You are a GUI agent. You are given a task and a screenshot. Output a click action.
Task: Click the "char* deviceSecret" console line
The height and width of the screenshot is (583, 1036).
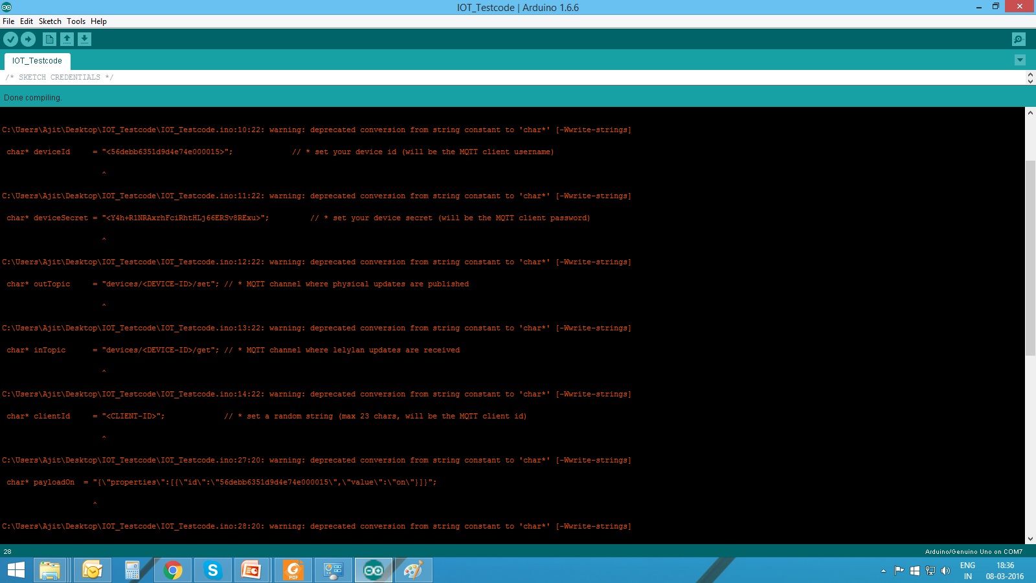point(298,218)
